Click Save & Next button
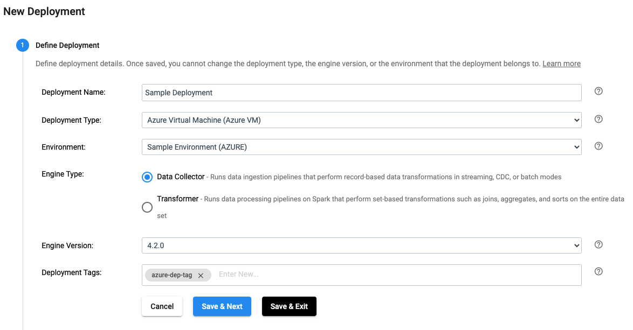Screen dimensions: 633x330 (x=222, y=306)
